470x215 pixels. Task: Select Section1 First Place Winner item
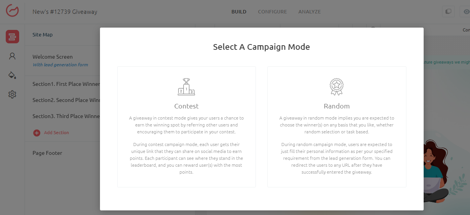coord(66,84)
